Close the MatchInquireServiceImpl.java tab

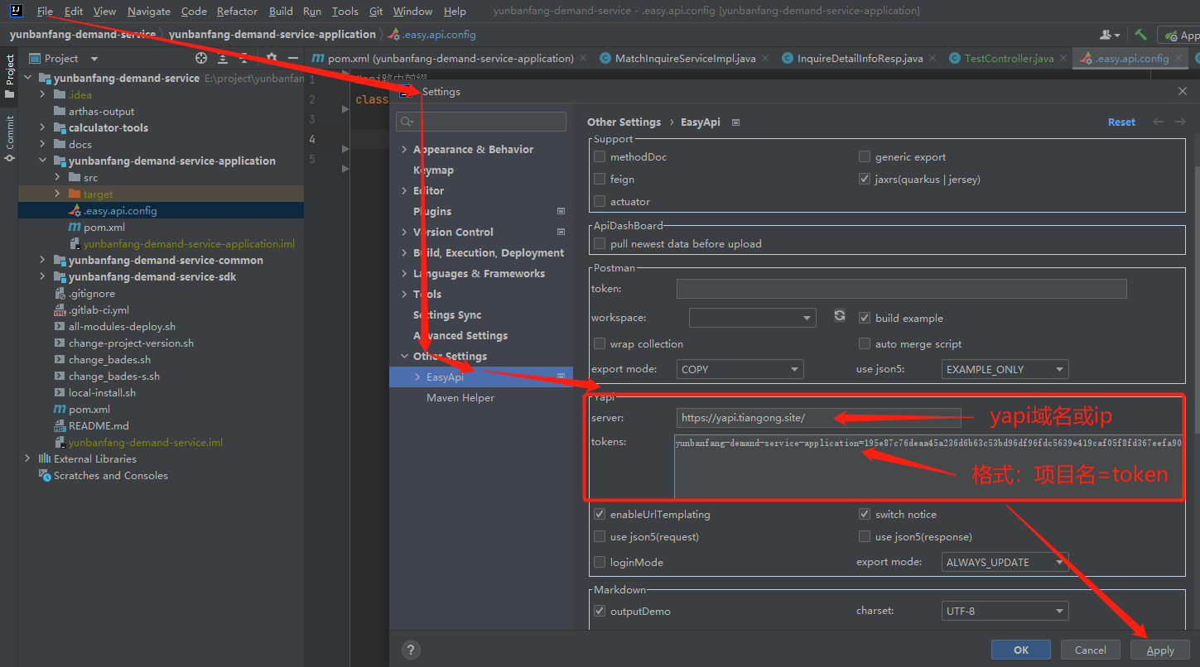pyautogui.click(x=764, y=58)
